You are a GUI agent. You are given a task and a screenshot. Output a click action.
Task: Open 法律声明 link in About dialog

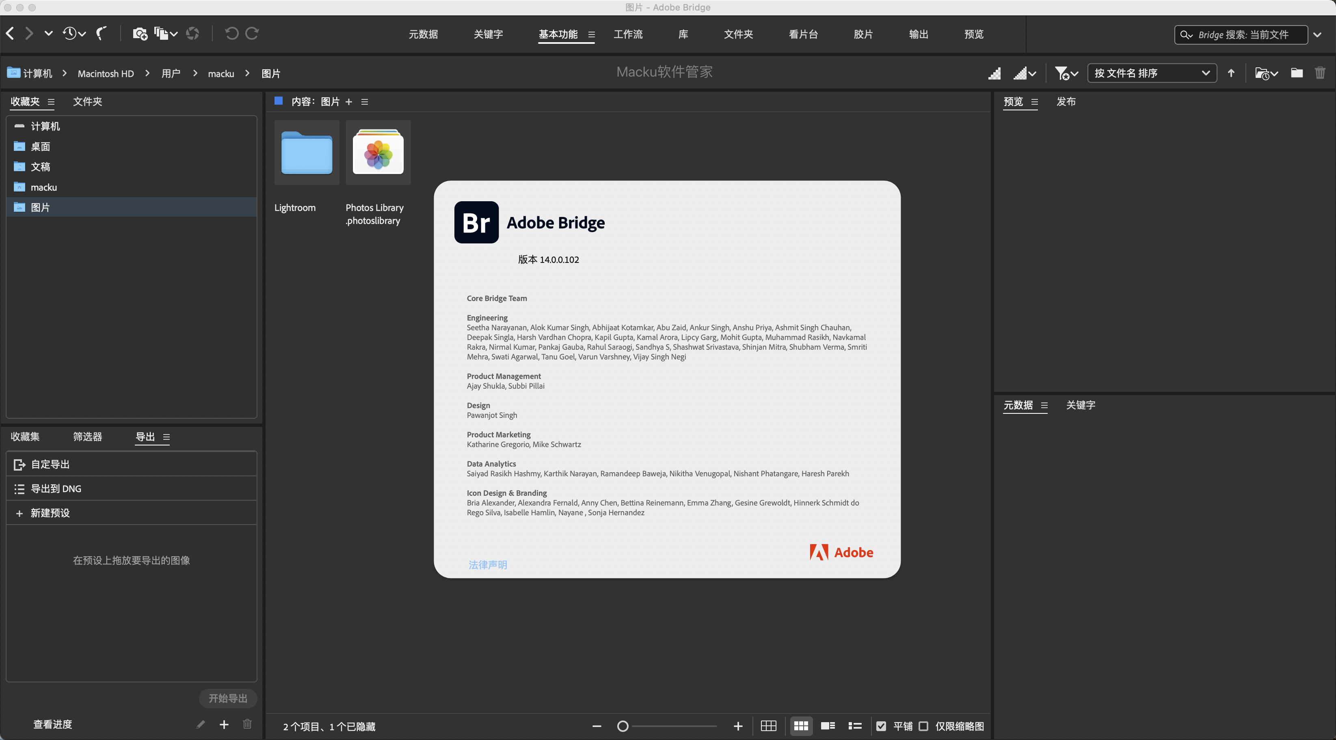(488, 565)
